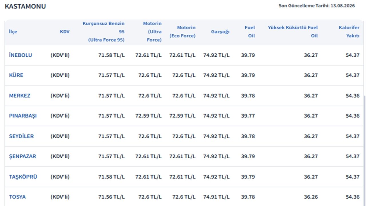
Task: Select MERKEZ's Kalorifer Yakıtı value 54.36
Action: coord(353,96)
